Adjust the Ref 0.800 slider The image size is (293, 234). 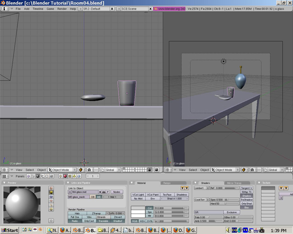click(225, 188)
